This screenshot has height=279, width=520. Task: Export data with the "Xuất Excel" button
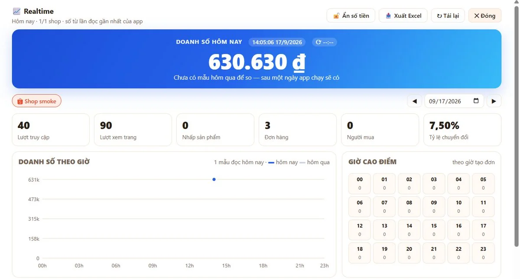pyautogui.click(x=403, y=16)
